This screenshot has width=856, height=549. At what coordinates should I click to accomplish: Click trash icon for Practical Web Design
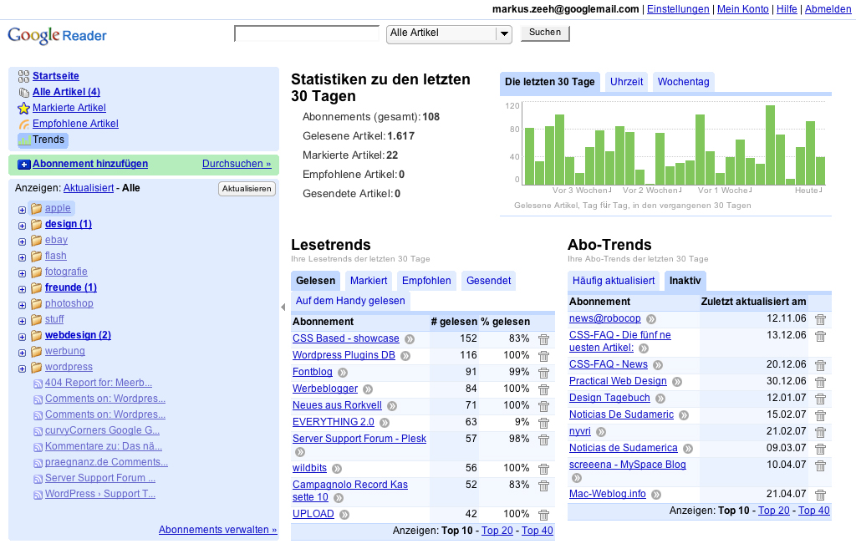(821, 383)
